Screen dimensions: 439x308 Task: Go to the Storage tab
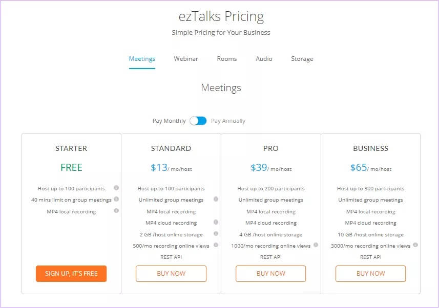(x=302, y=59)
